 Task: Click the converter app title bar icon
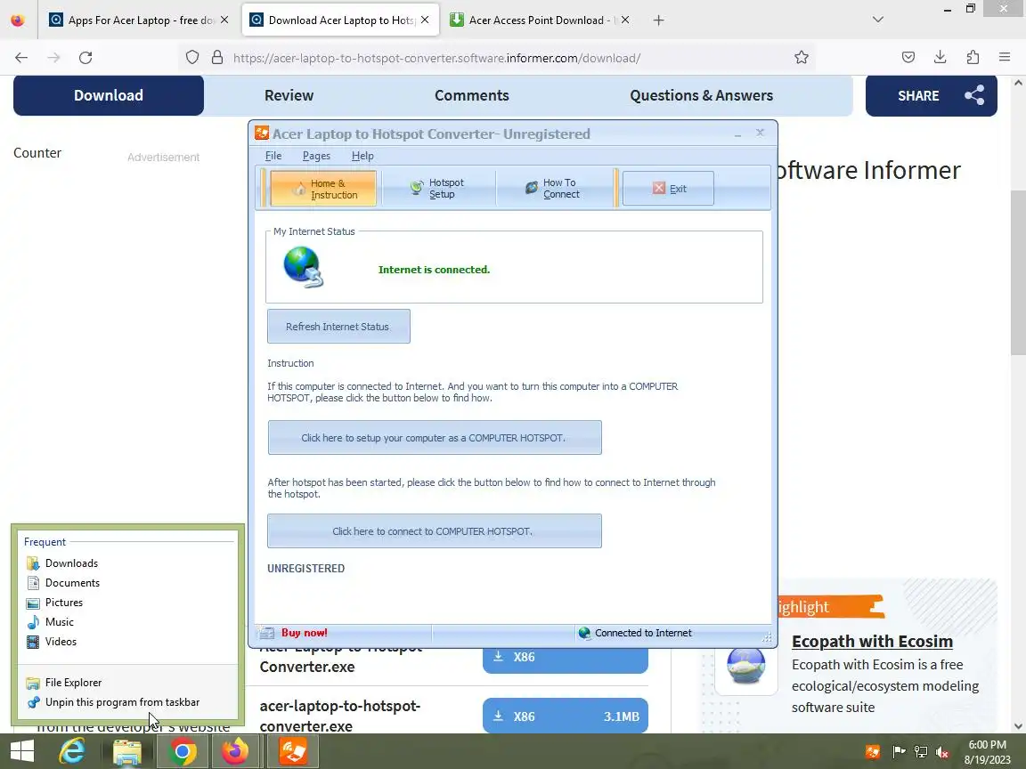click(262, 133)
